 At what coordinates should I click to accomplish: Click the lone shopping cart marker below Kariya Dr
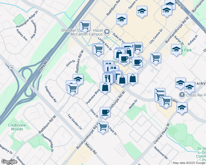click(x=156, y=59)
